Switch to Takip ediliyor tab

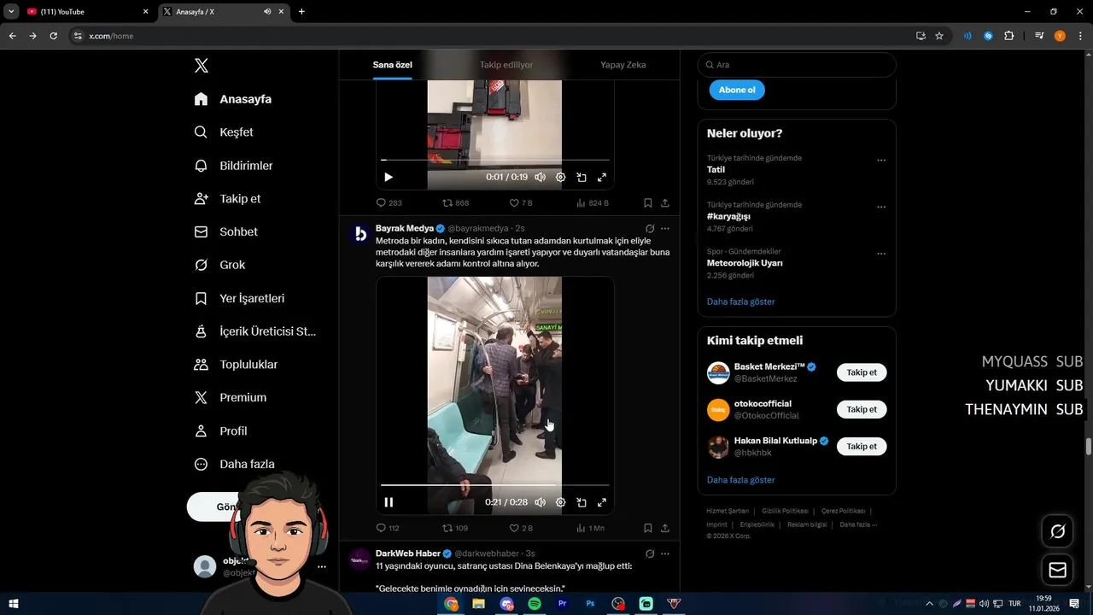coord(506,65)
